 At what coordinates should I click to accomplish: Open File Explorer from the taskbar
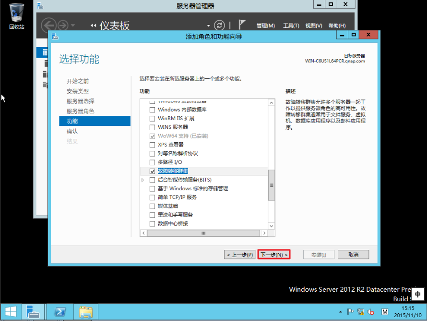click(86, 311)
